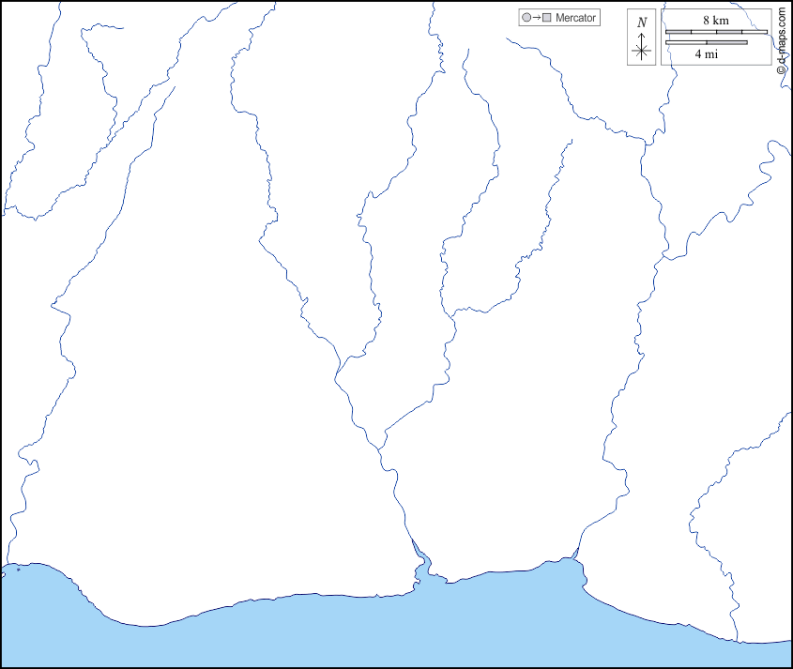Click the Mercator projection label
This screenshot has height=669, width=793.
pyautogui.click(x=575, y=18)
